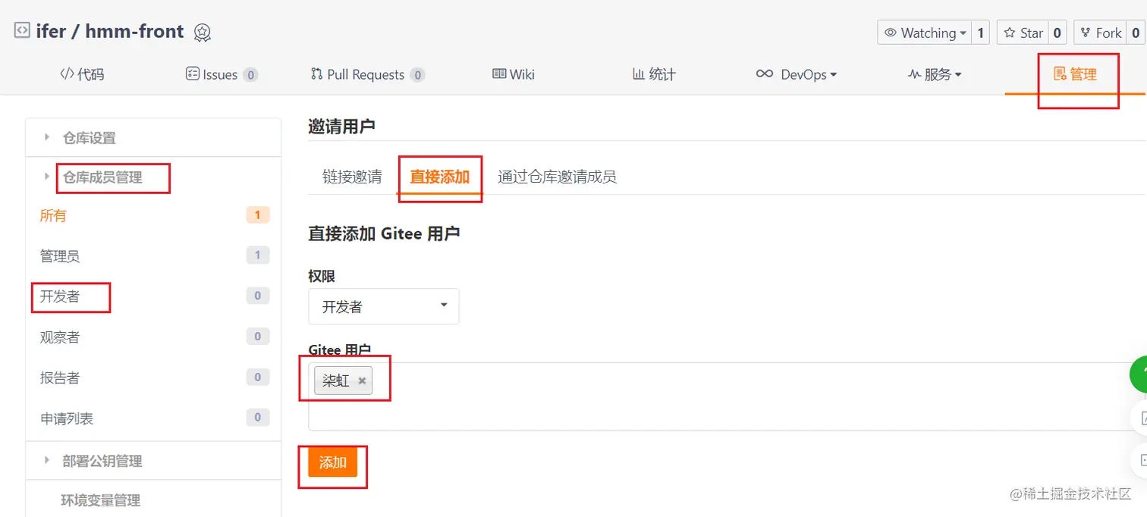This screenshot has width=1147, height=517.
Task: Switch to 通过仓库邀请成员 tab
Action: [x=557, y=177]
